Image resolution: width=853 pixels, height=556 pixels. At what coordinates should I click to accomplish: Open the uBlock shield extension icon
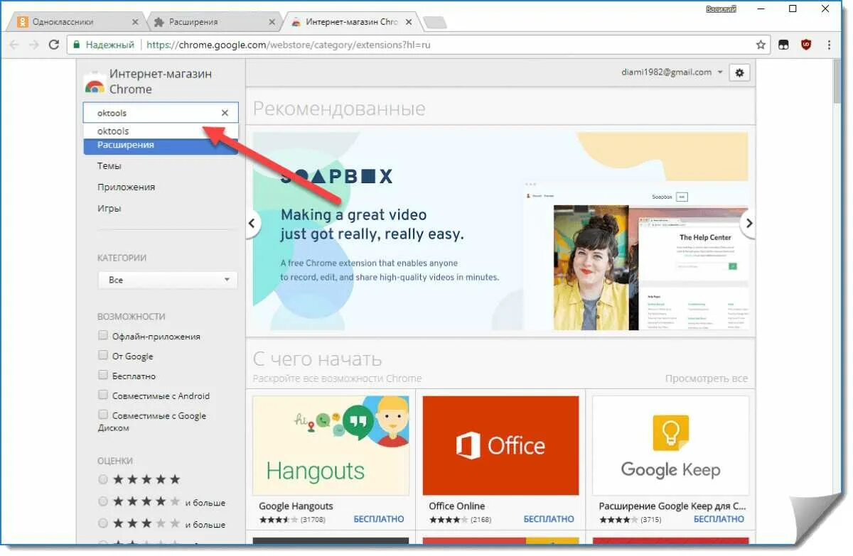point(806,45)
